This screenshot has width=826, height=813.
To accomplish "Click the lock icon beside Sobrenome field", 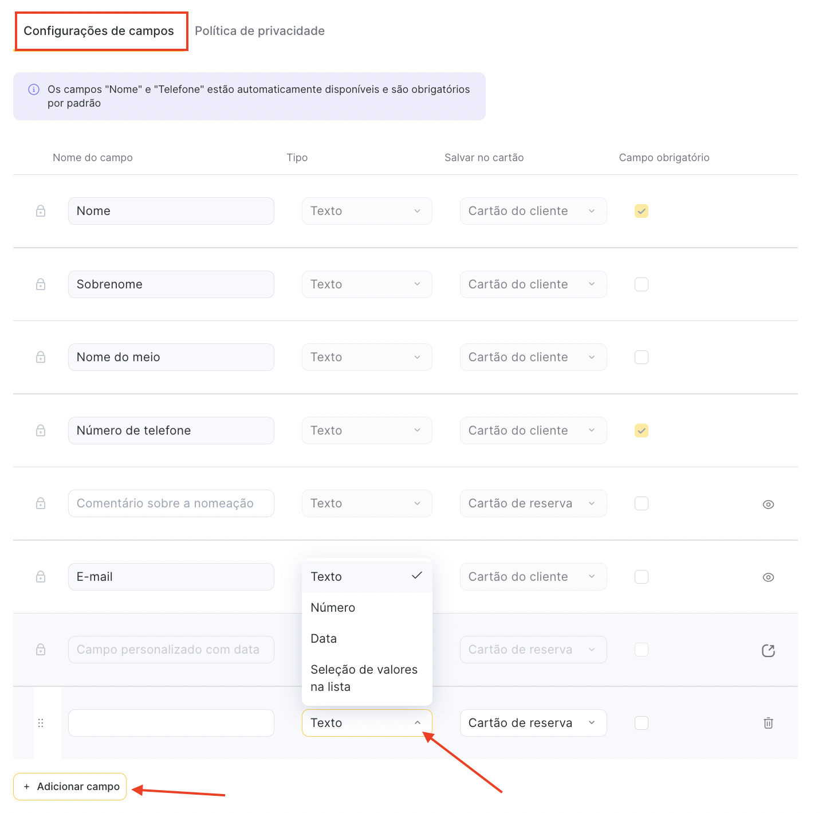I will pos(41,284).
